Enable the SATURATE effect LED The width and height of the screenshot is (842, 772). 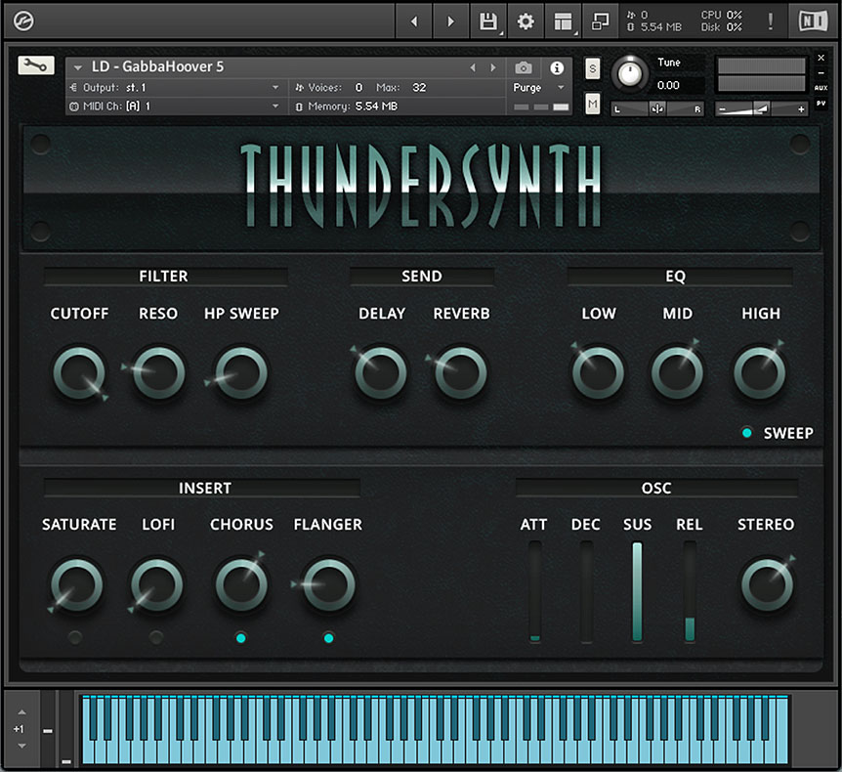click(75, 638)
